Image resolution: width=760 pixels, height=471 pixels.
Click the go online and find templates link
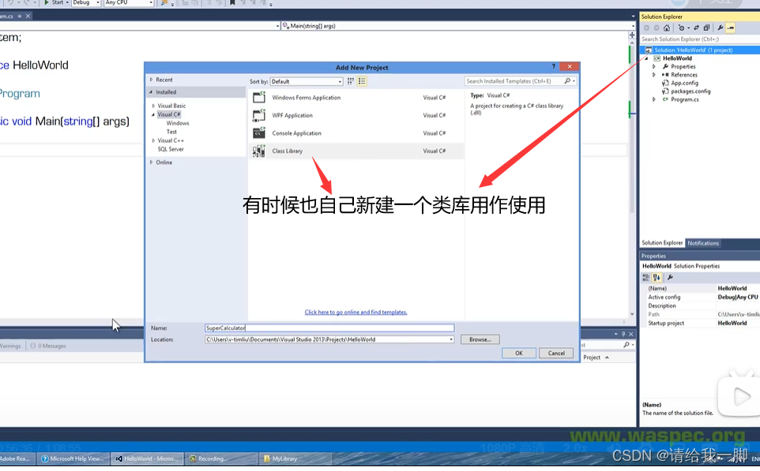(356, 312)
